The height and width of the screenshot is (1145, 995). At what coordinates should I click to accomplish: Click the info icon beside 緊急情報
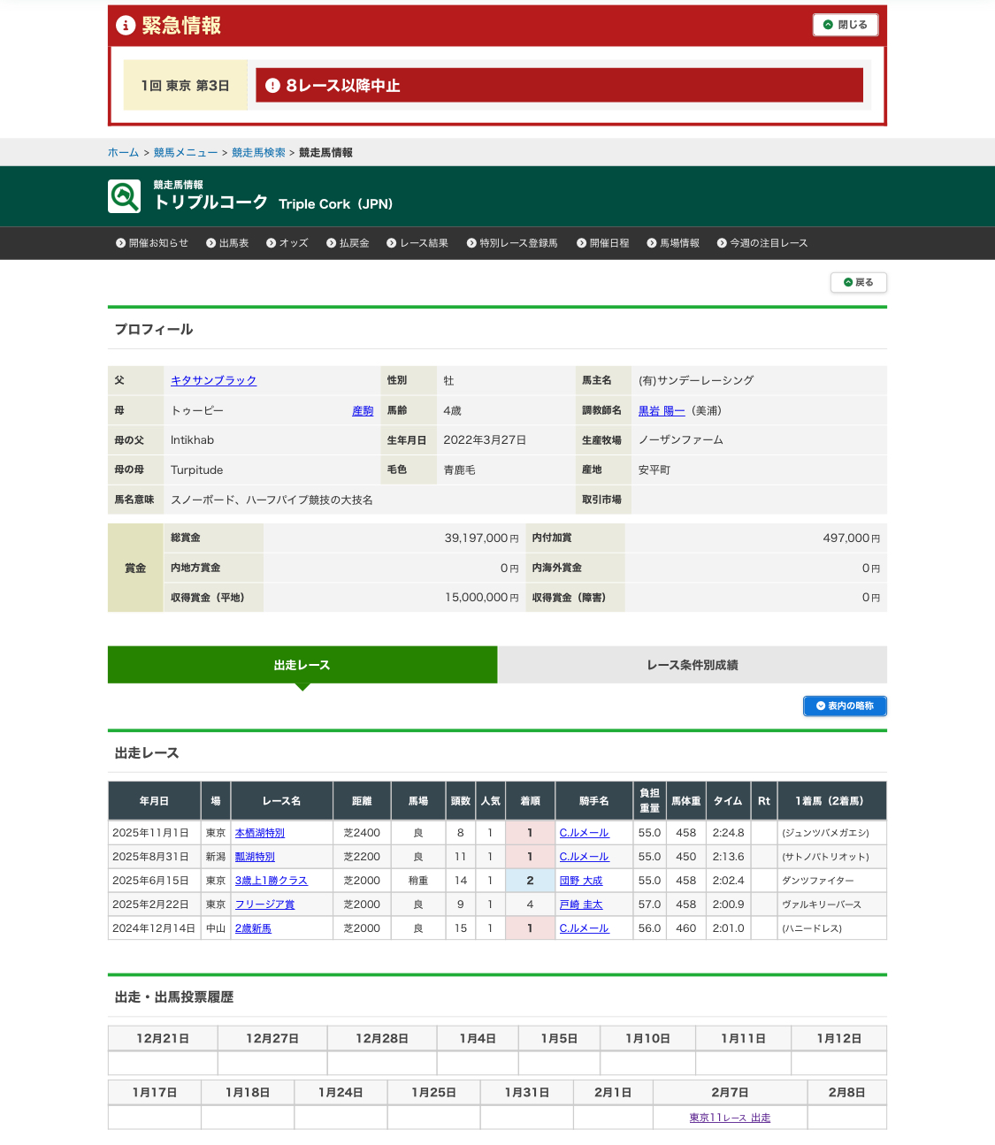[126, 26]
